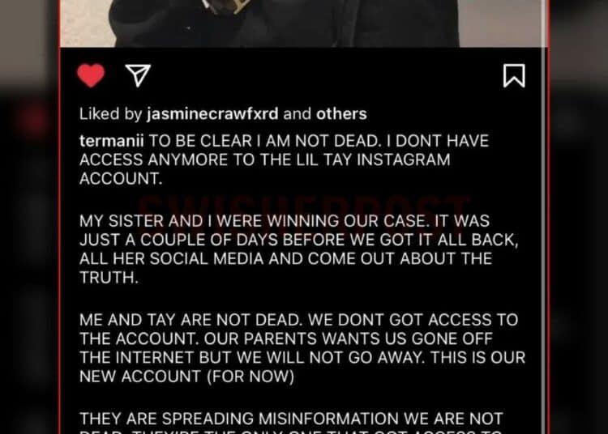Screen dimensions: 608x434
Task: Unlike the post with the red heart
Action: (x=91, y=75)
